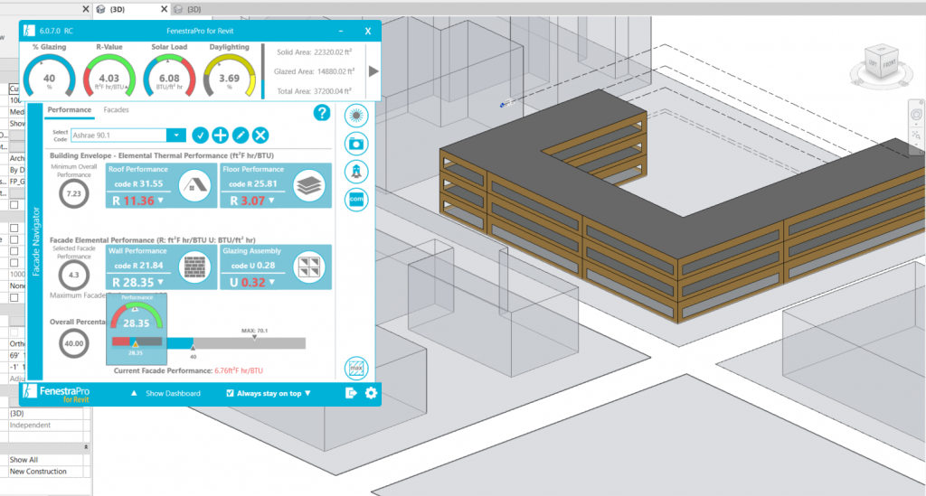Image resolution: width=926 pixels, height=496 pixels.
Task: Click the Daylighting gauge
Action: (x=229, y=77)
